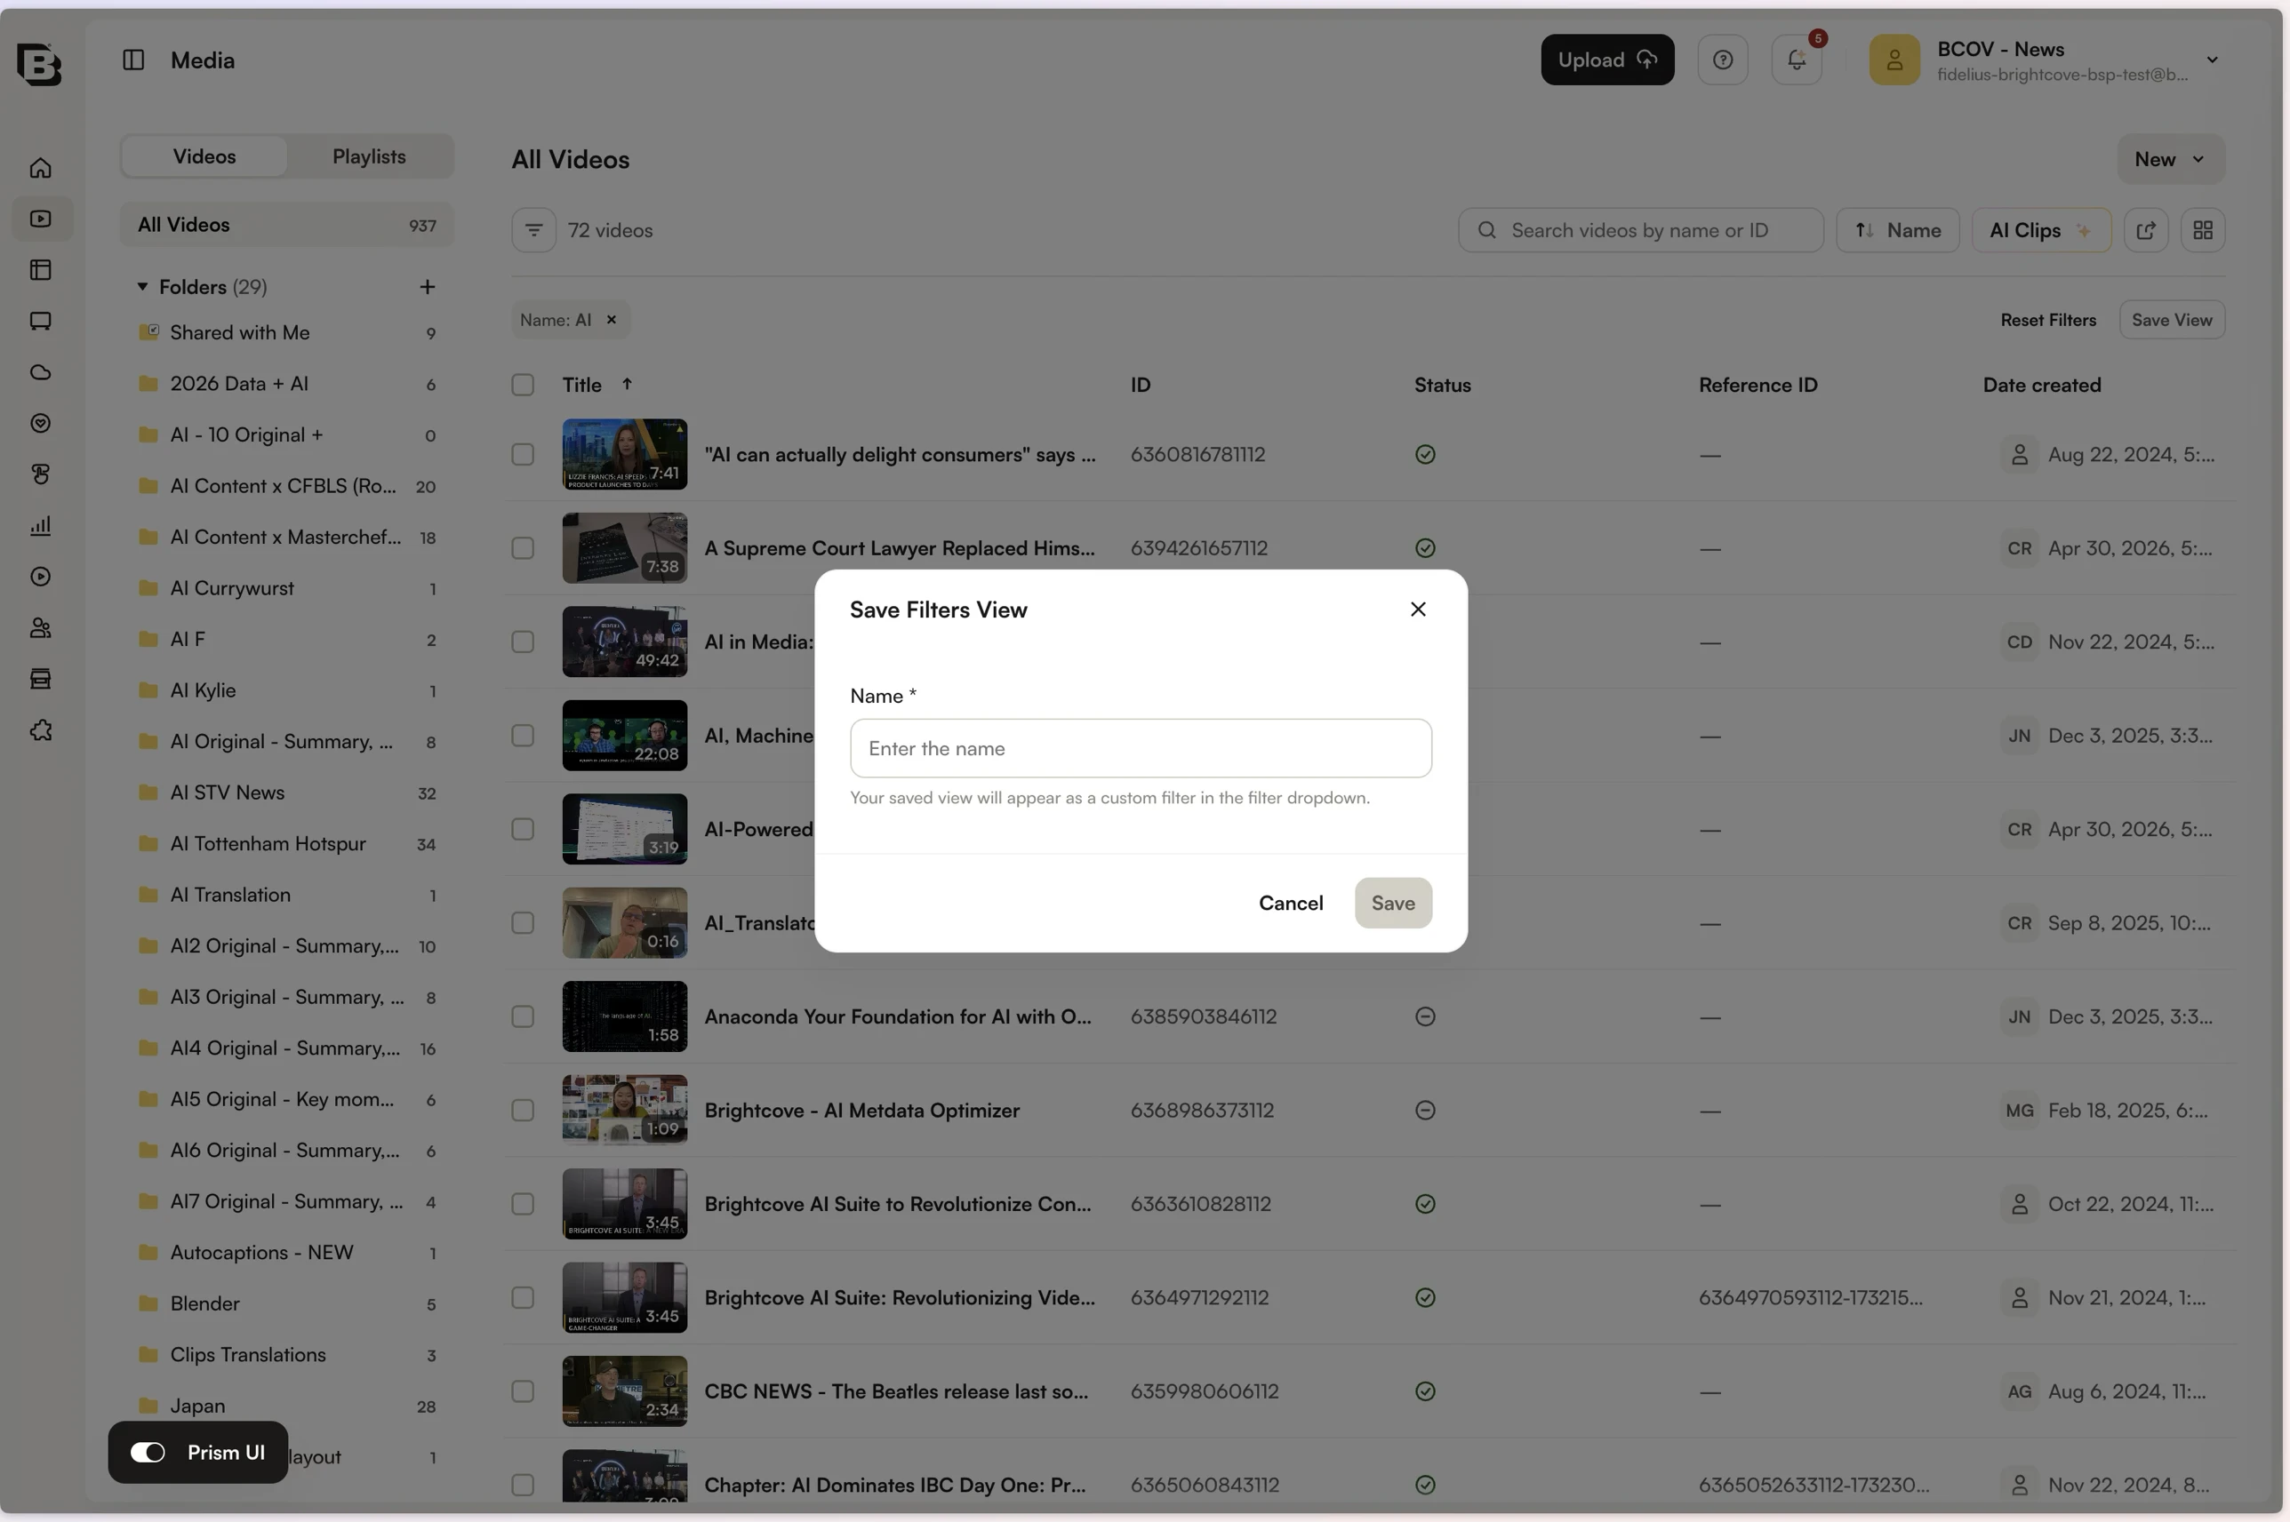Sort by Title arrow icon
This screenshot has width=2290, height=1522.
coord(627,384)
